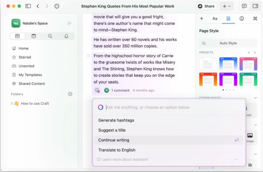Open the search tab in the sidebar
Image resolution: width=263 pixels, height=172 pixels.
tap(50, 36)
